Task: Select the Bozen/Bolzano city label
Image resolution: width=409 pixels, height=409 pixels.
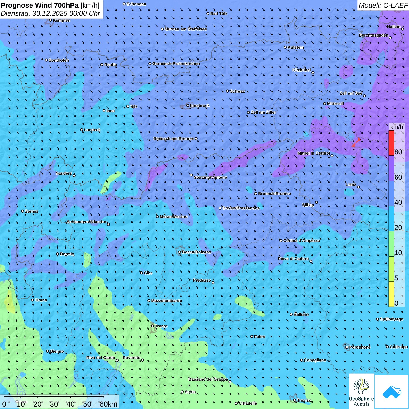Action: tap(197, 252)
